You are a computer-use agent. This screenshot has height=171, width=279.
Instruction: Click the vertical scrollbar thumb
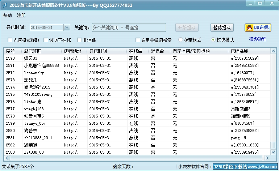click(273, 145)
